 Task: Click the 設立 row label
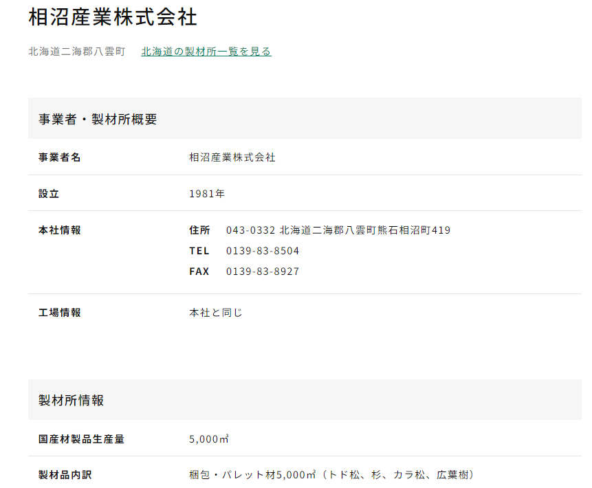49,194
